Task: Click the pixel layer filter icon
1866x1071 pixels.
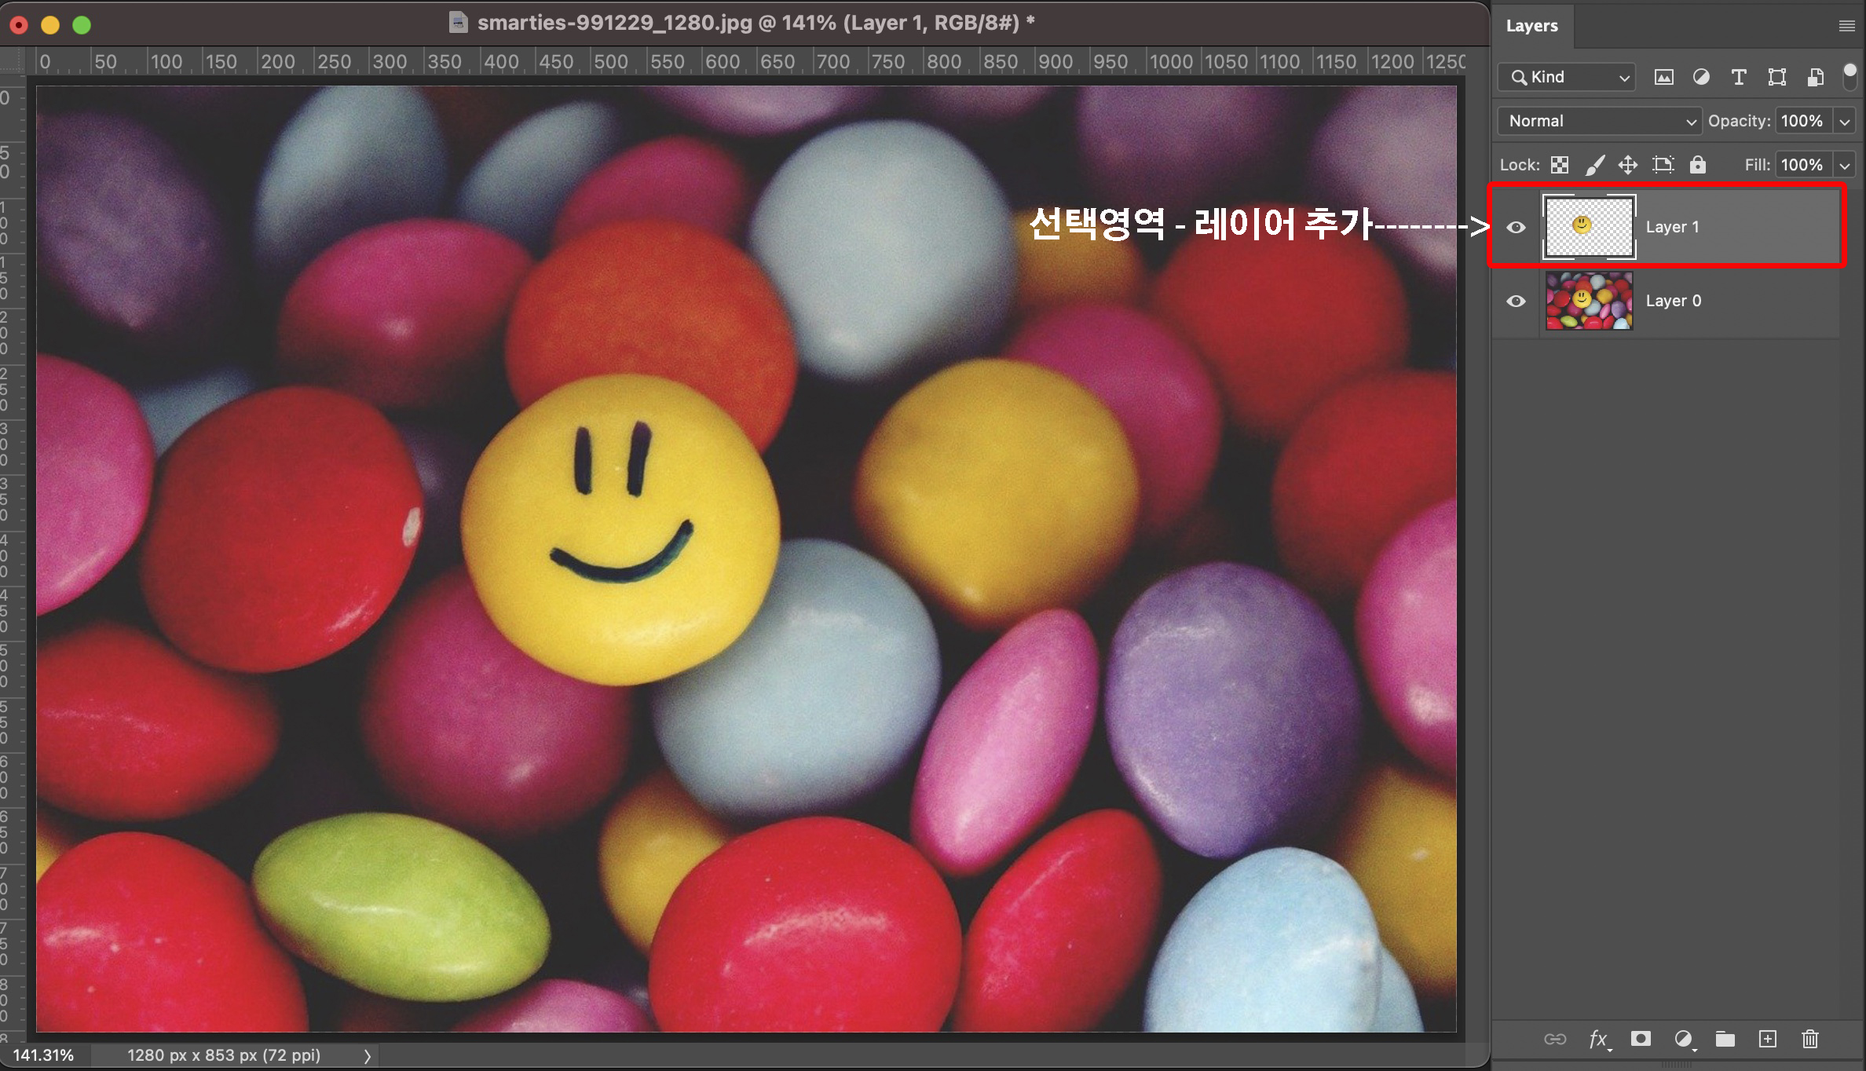Action: [x=1663, y=77]
